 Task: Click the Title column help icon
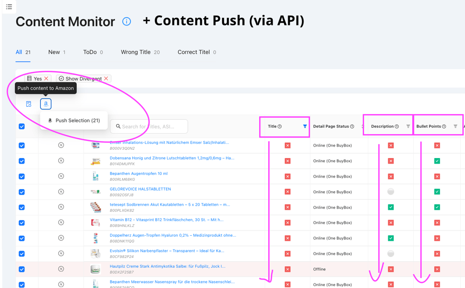point(279,127)
